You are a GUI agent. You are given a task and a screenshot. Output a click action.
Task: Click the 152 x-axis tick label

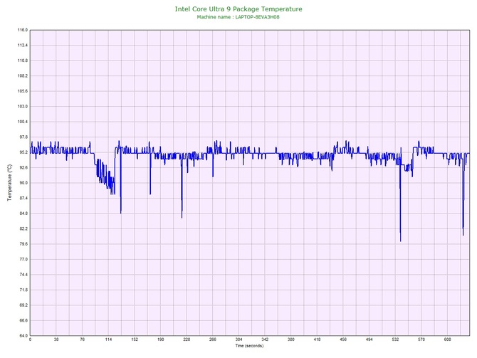click(135, 339)
